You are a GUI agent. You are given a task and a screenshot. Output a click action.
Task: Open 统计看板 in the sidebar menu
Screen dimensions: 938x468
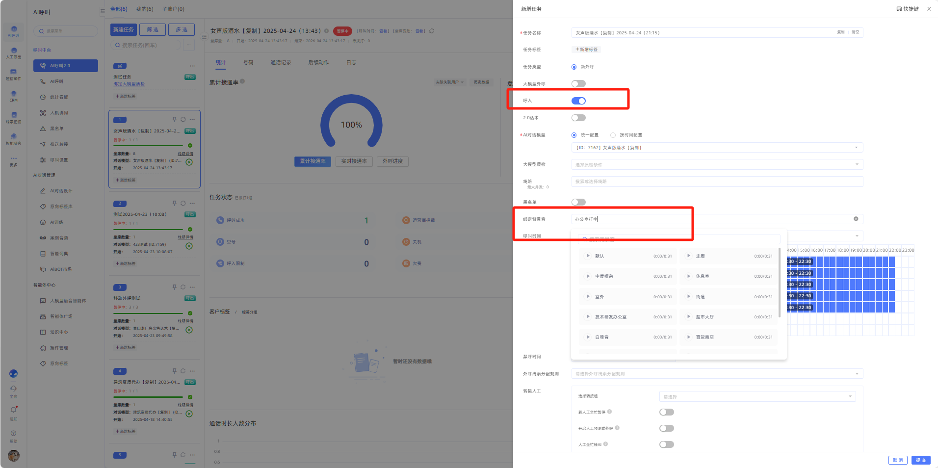coord(59,97)
